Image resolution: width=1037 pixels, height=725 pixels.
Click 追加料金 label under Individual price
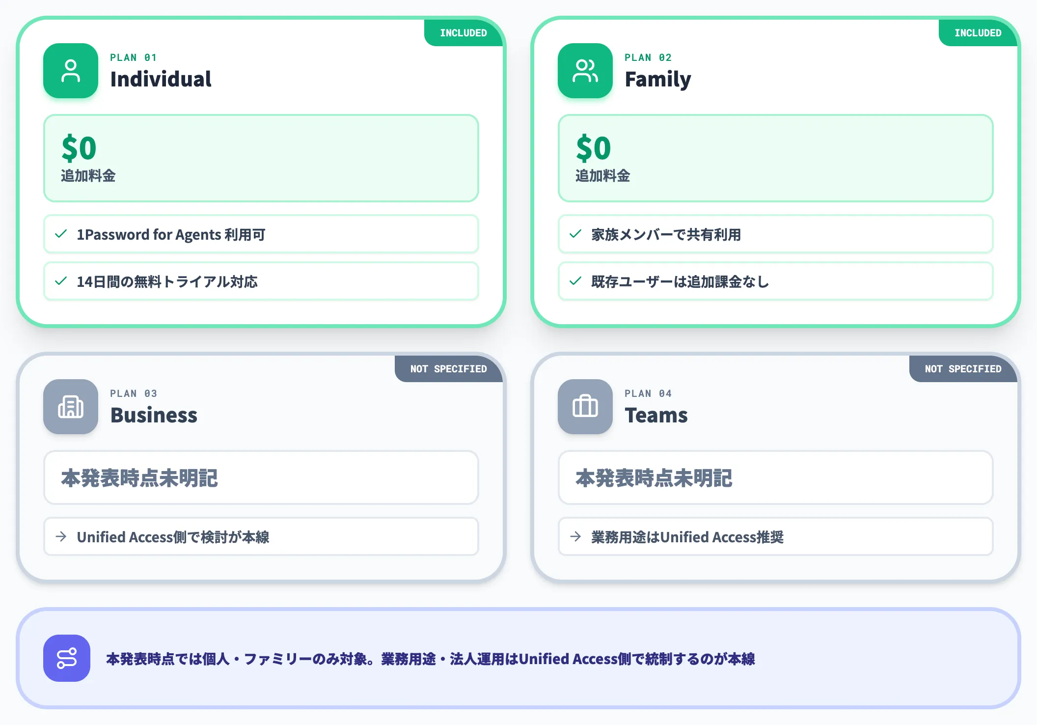[x=88, y=176]
